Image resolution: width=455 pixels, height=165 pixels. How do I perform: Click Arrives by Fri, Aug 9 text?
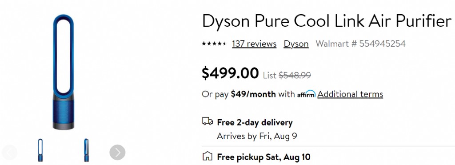[x=257, y=136]
